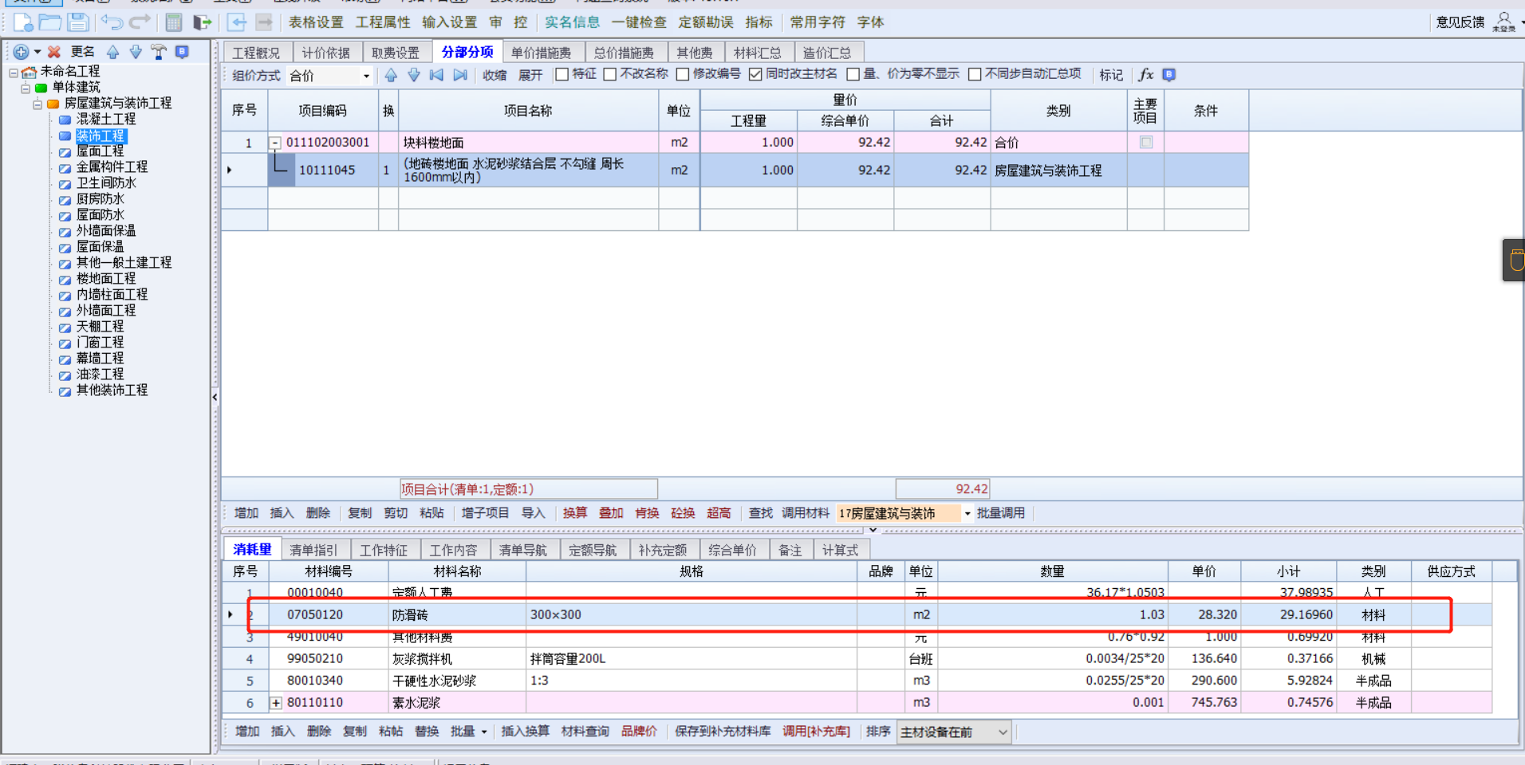Click the hammer tool icon in project tree toolbar

[159, 52]
